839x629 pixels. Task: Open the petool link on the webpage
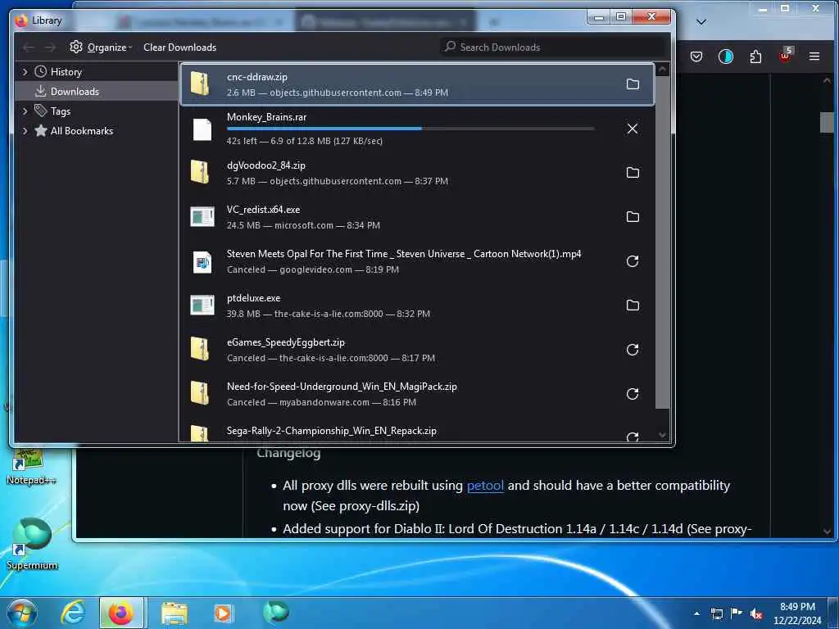tap(485, 486)
